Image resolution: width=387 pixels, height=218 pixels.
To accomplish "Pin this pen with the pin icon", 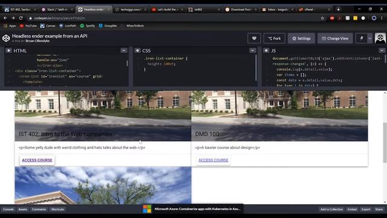I will [x=362, y=38].
